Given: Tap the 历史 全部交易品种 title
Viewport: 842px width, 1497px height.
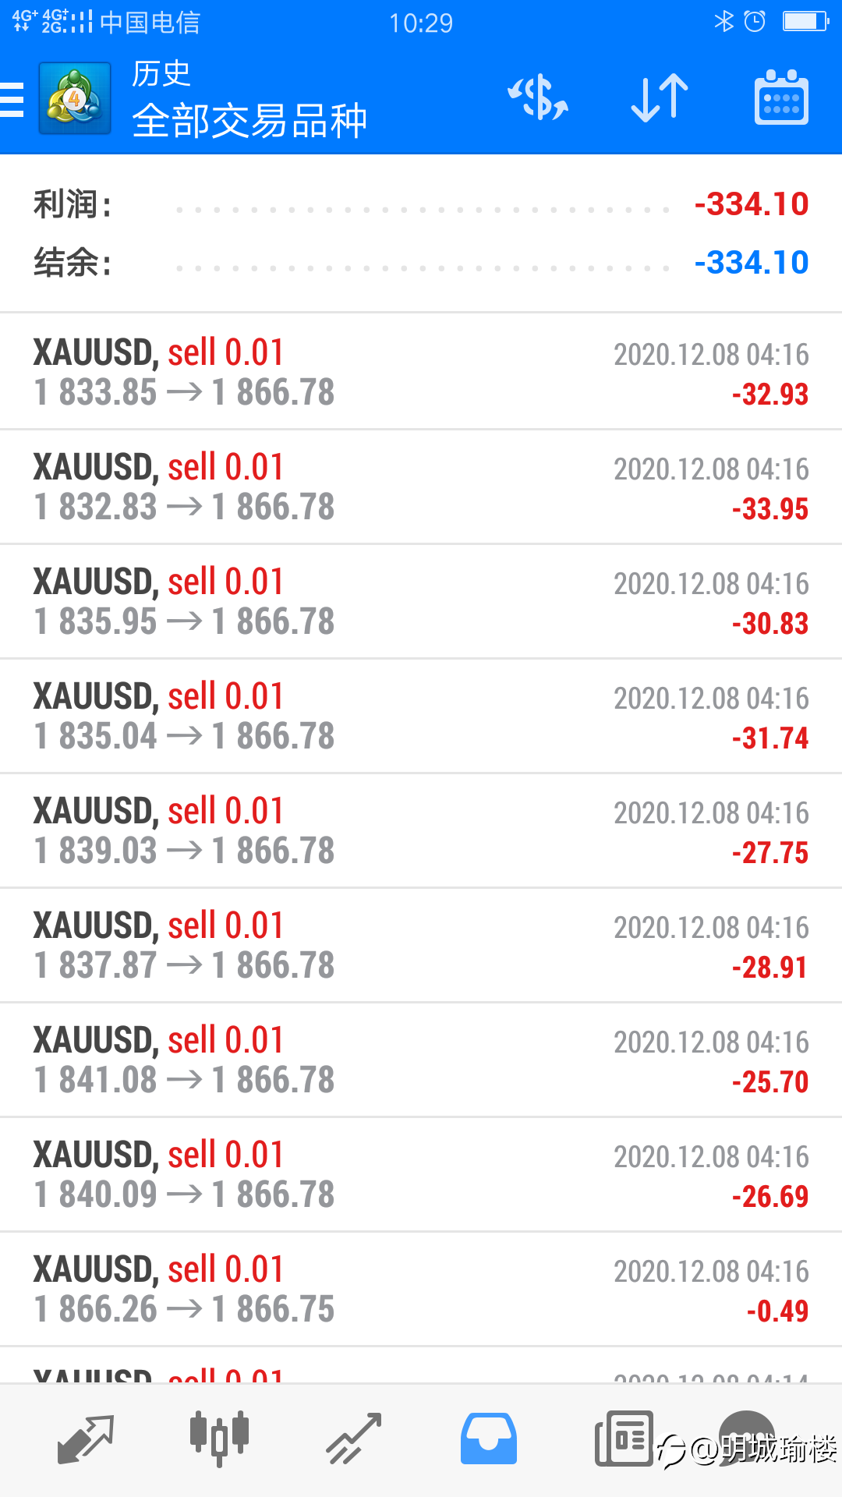Looking at the screenshot, I should (x=249, y=100).
